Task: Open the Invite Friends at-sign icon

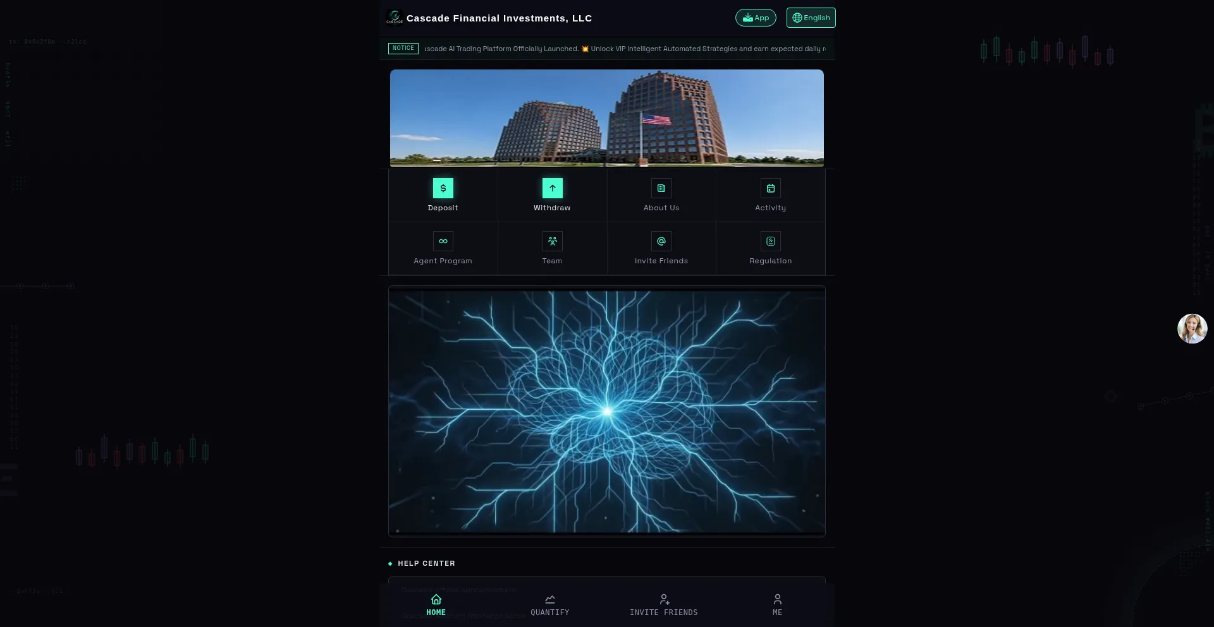Action: 661,241
